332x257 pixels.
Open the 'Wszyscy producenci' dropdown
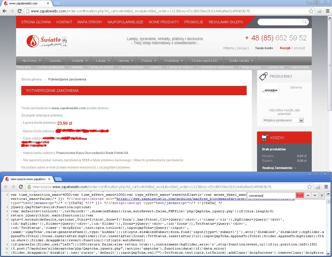[283, 120]
